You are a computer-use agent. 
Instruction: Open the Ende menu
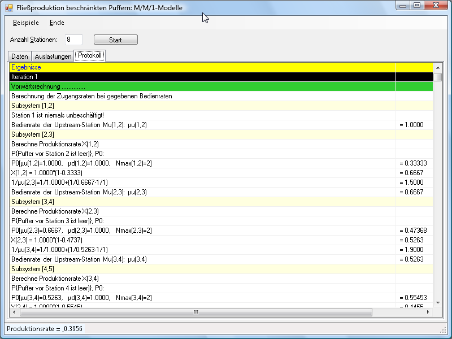57,23
